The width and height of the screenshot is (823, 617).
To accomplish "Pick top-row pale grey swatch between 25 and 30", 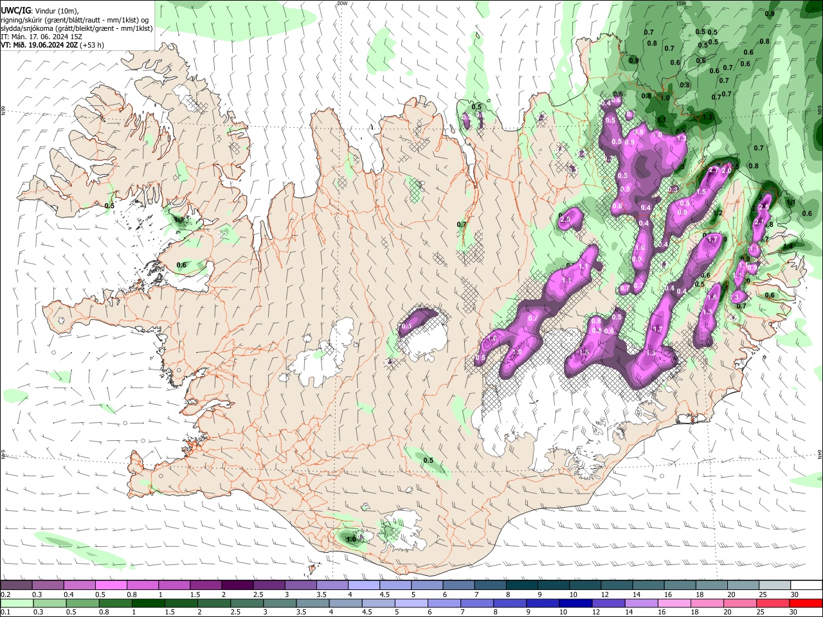I will point(775,586).
